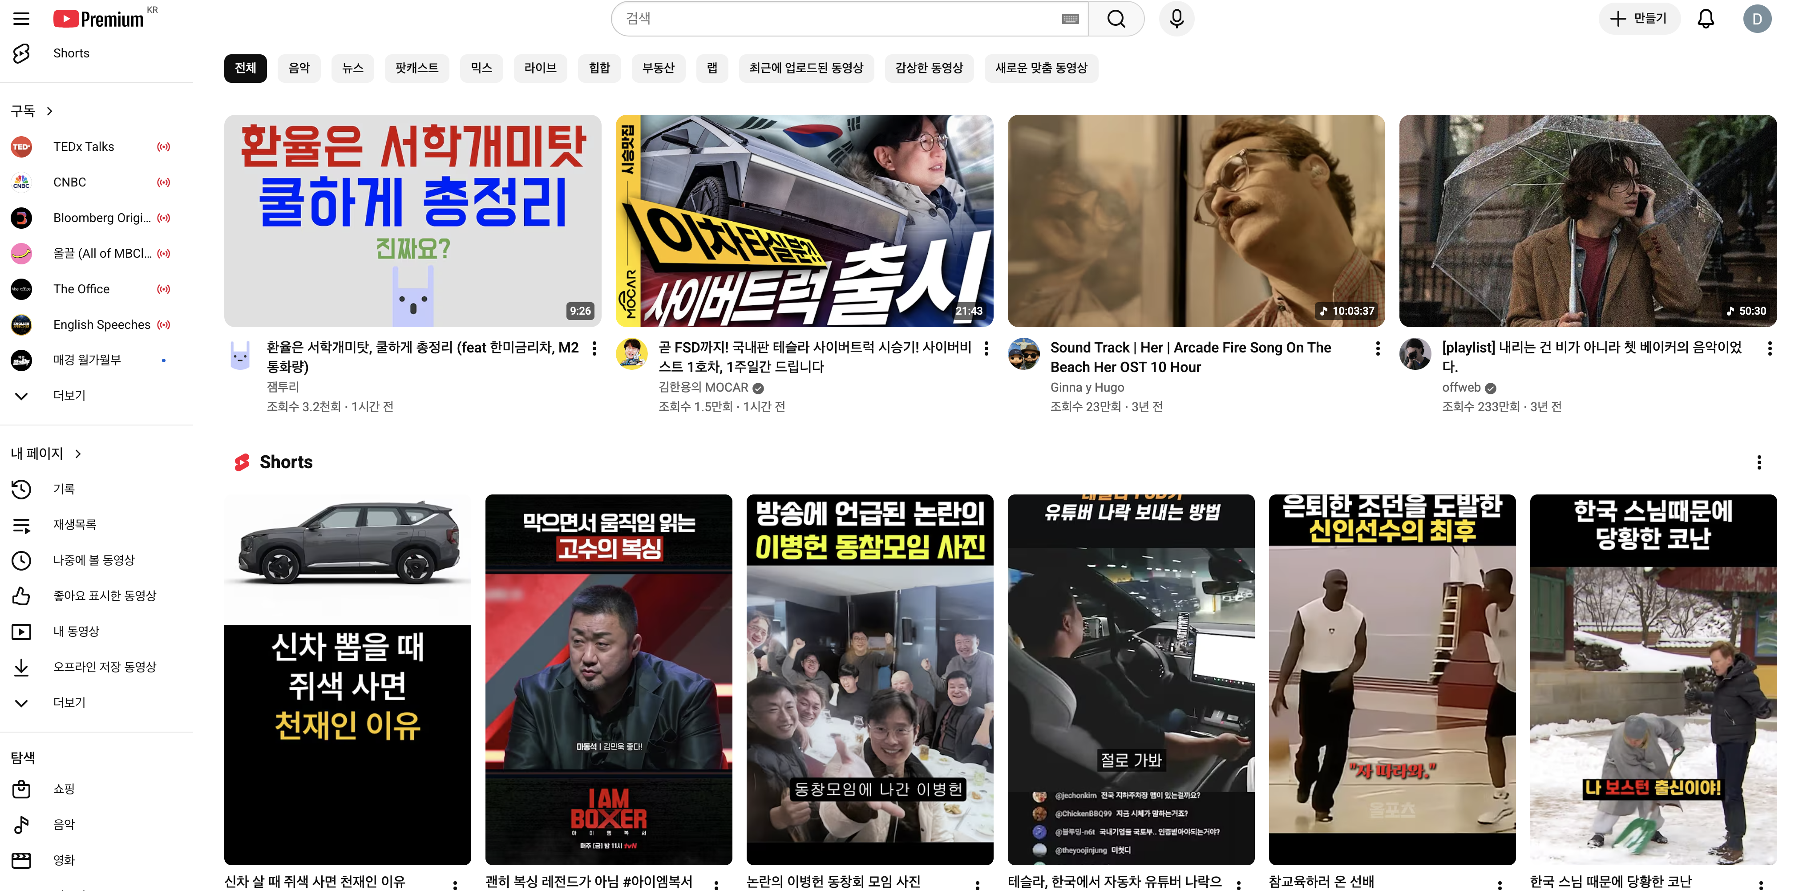Open liked videos (좋아요 표시한 동영상)
This screenshot has width=1795, height=891.
105,595
